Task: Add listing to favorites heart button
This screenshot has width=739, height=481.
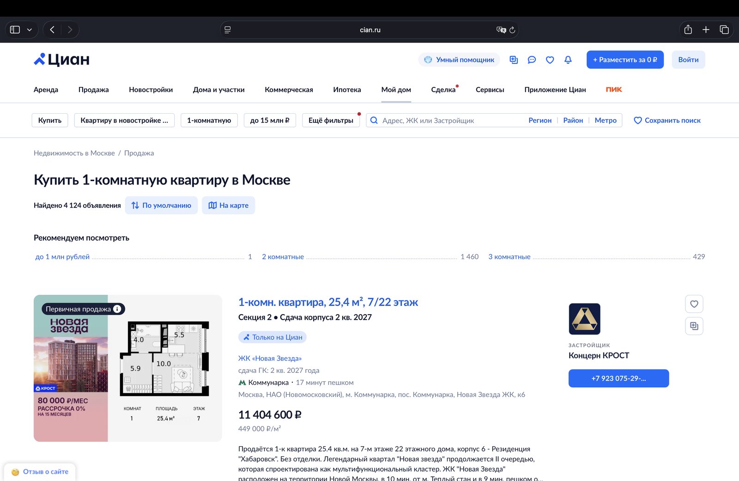Action: coord(694,304)
